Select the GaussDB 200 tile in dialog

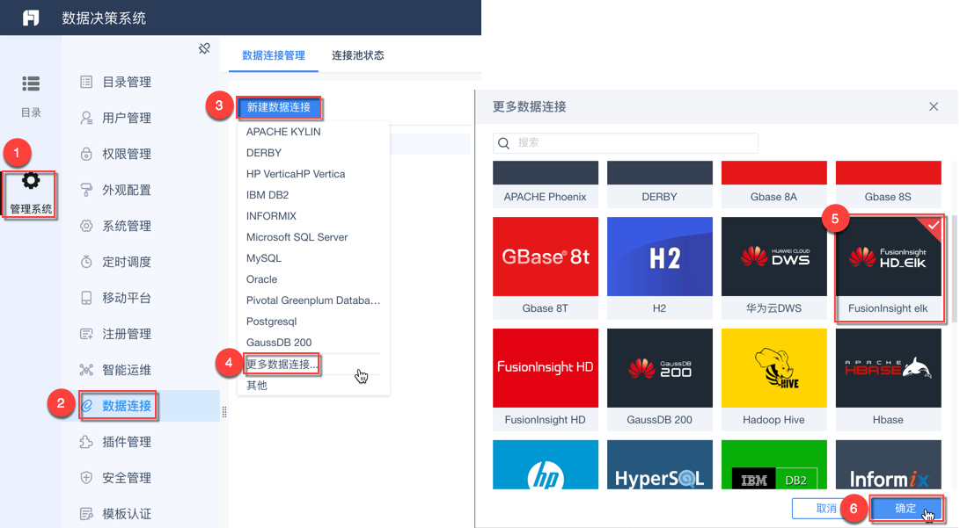pyautogui.click(x=659, y=380)
